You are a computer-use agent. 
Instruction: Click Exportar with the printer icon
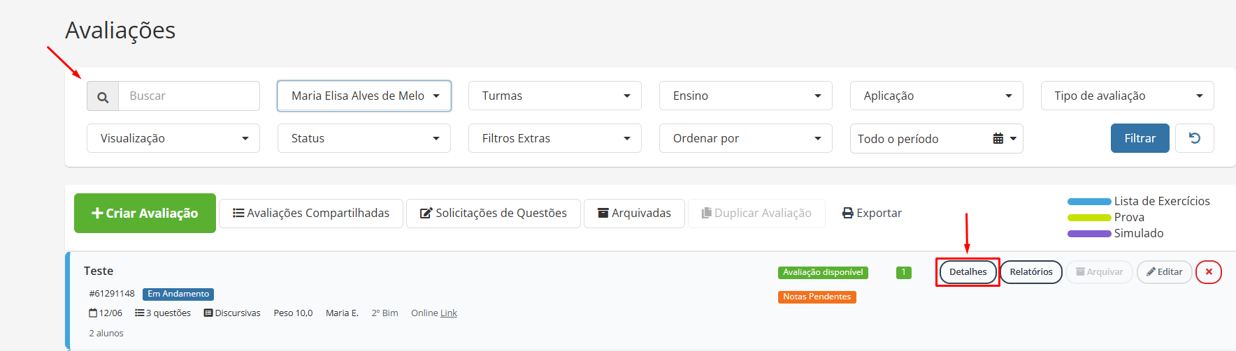[872, 214]
